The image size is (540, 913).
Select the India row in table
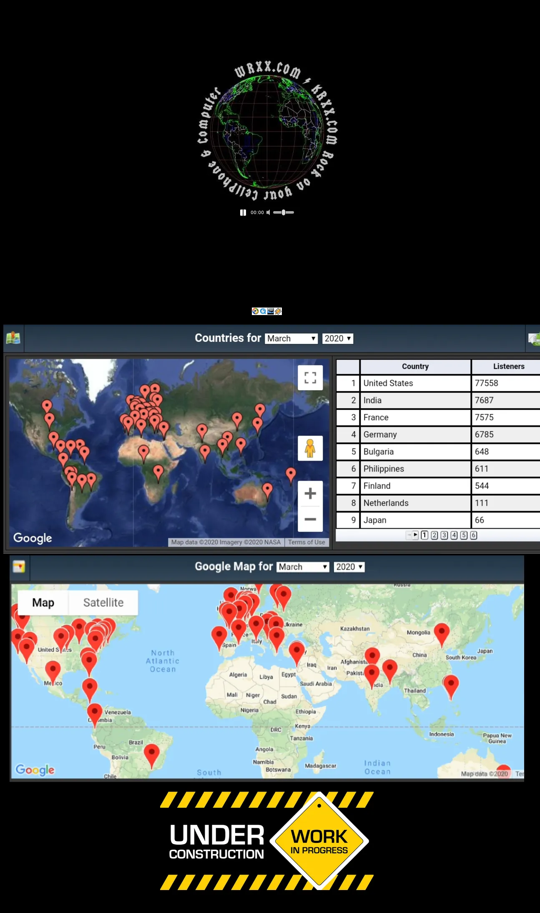[x=438, y=400]
